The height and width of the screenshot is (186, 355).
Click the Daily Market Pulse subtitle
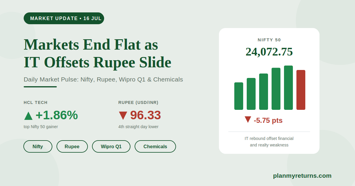point(103,79)
